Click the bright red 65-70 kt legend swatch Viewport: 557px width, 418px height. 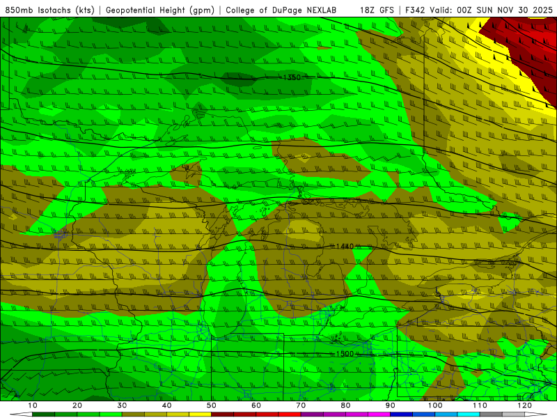pos(290,415)
